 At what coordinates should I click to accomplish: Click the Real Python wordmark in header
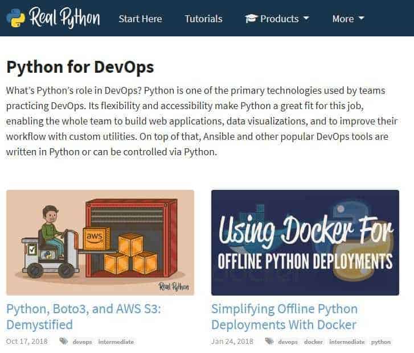pyautogui.click(x=64, y=18)
